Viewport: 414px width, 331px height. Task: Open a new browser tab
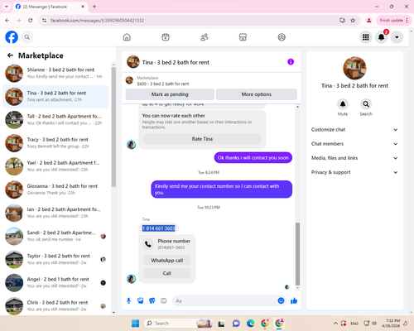94,7
